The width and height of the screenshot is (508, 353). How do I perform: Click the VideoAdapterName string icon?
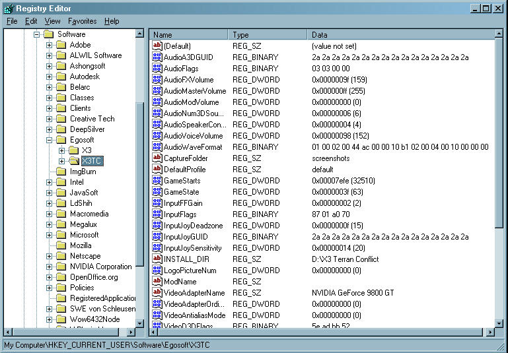[x=157, y=292]
